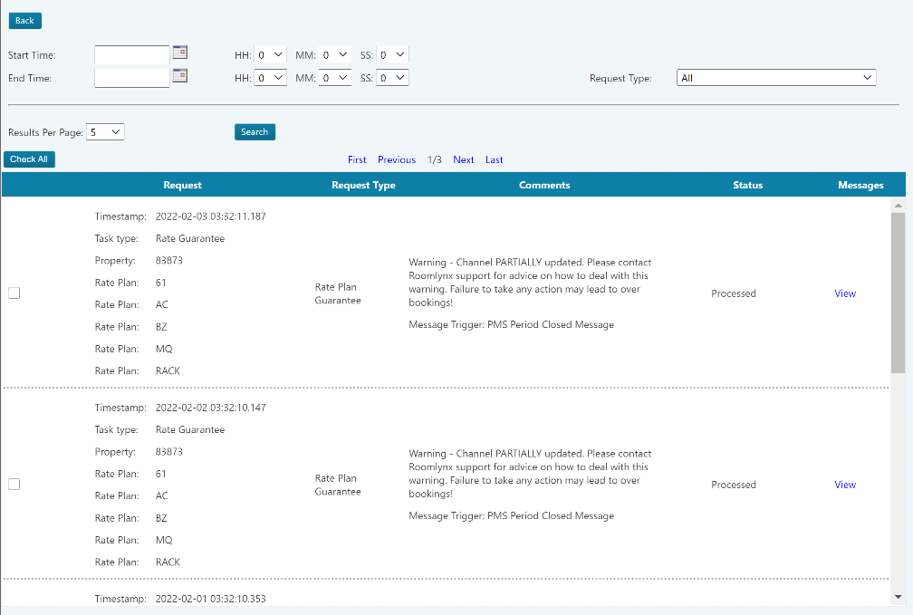
Task: Open the End Time SS dropdown
Action: click(x=392, y=78)
